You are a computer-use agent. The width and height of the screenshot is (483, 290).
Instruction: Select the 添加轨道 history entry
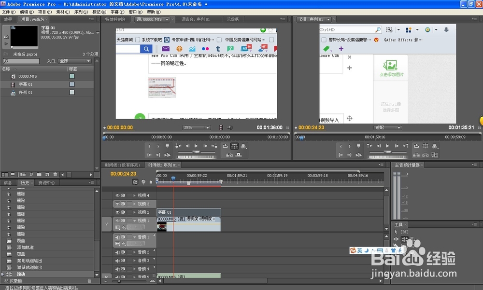(x=25, y=247)
